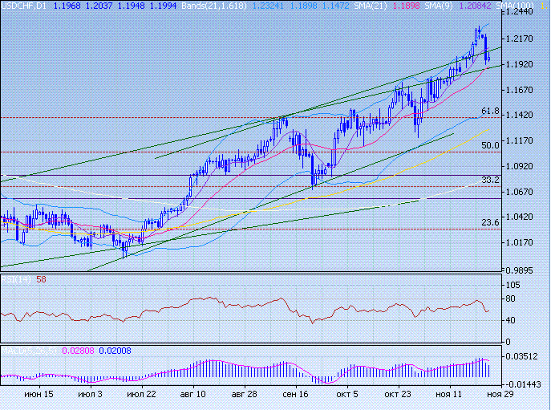Click the 'авг 10' date label
The width and height of the screenshot is (551, 410).
click(x=192, y=395)
